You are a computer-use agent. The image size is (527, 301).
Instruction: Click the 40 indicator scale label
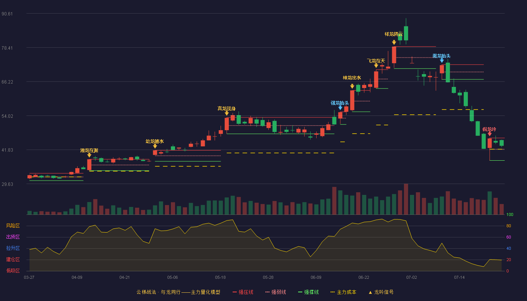pos(508,249)
